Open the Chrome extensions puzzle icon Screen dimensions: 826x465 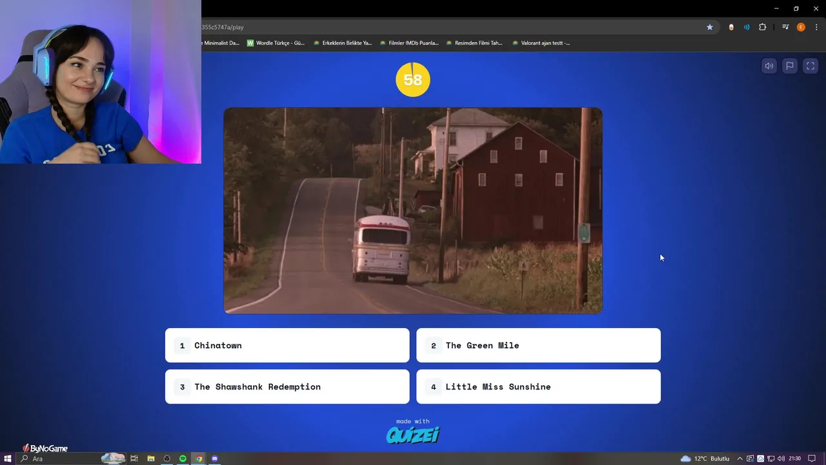click(x=762, y=27)
